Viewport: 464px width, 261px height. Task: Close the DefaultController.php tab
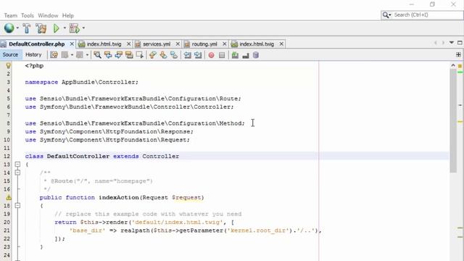click(72, 43)
